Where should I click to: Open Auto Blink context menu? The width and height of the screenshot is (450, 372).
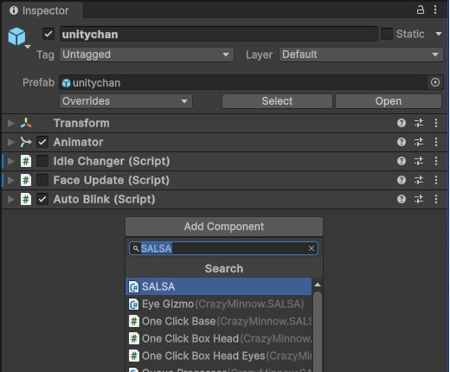(x=436, y=199)
